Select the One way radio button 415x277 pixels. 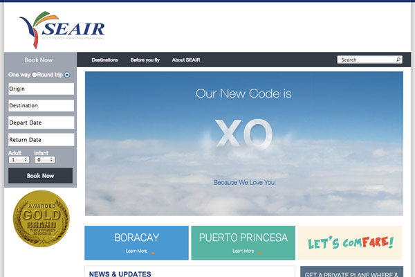[35, 75]
